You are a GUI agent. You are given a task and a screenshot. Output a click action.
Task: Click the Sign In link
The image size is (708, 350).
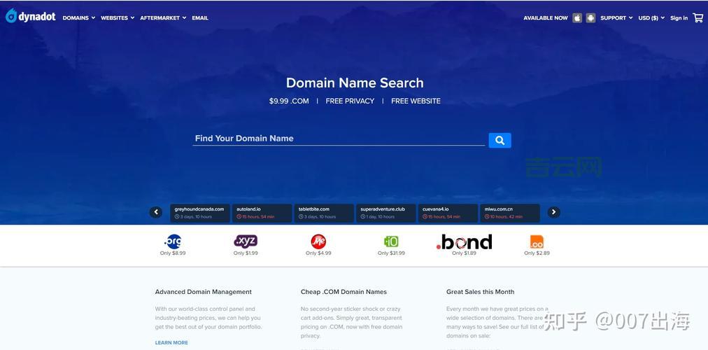(x=679, y=18)
